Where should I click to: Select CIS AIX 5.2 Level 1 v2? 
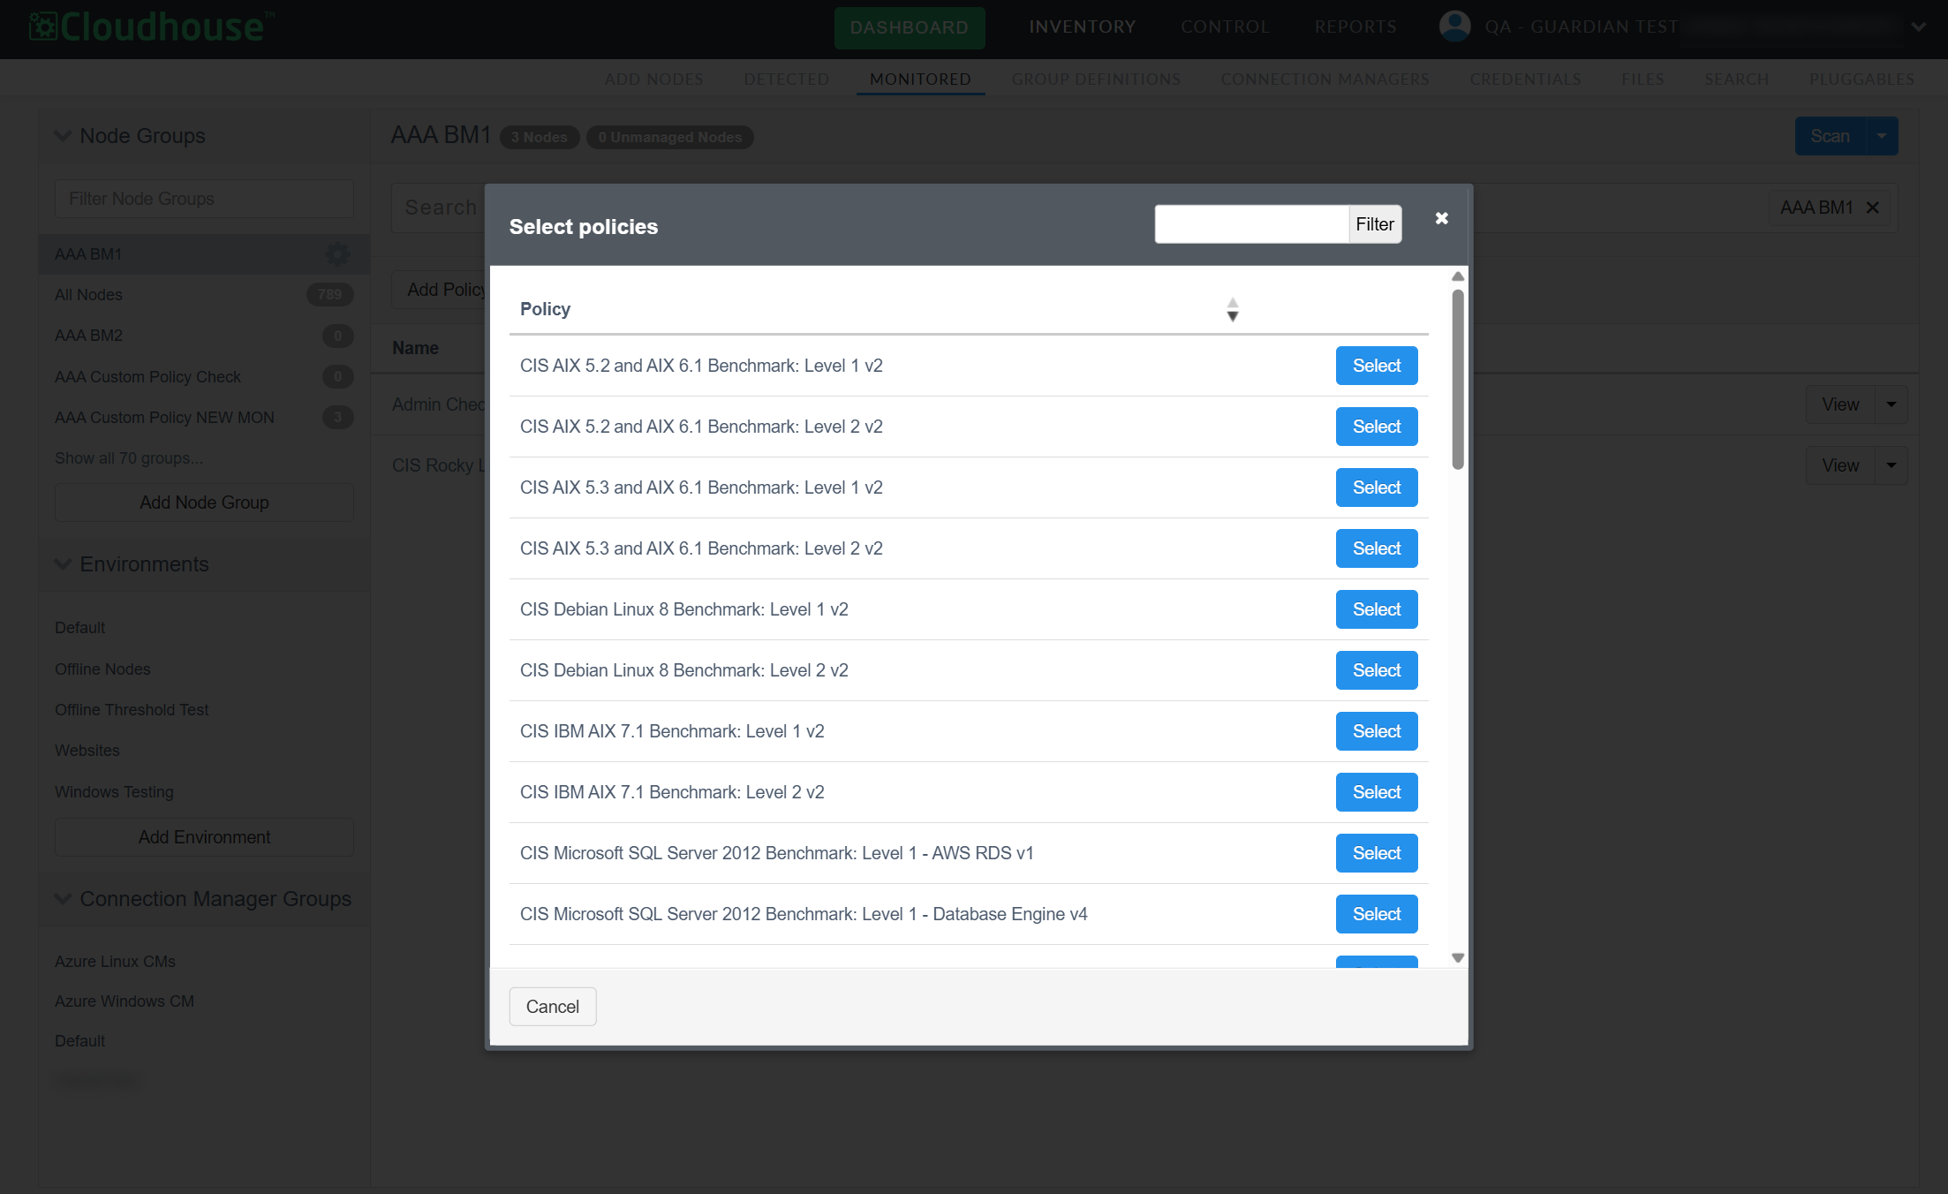pos(1377,366)
